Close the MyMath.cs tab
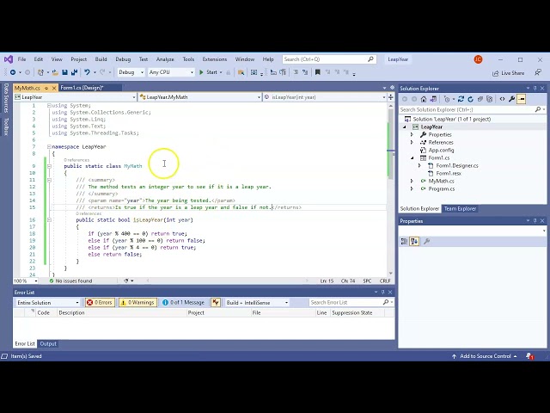This screenshot has height=413, width=550. pyautogui.click(x=54, y=88)
